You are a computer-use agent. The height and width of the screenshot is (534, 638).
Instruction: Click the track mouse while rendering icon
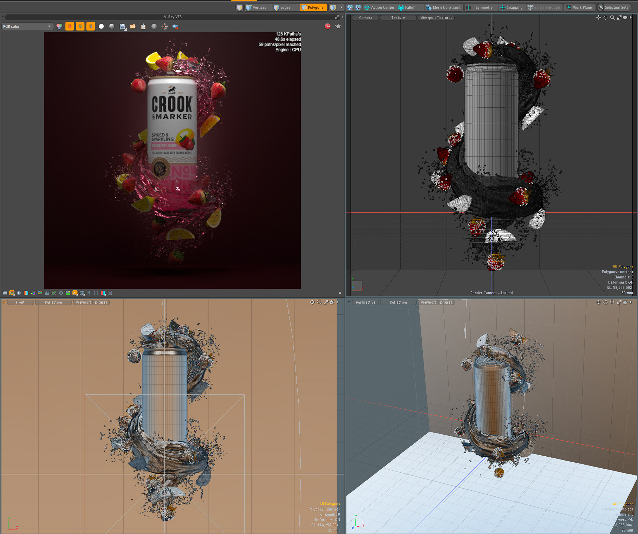tap(164, 26)
